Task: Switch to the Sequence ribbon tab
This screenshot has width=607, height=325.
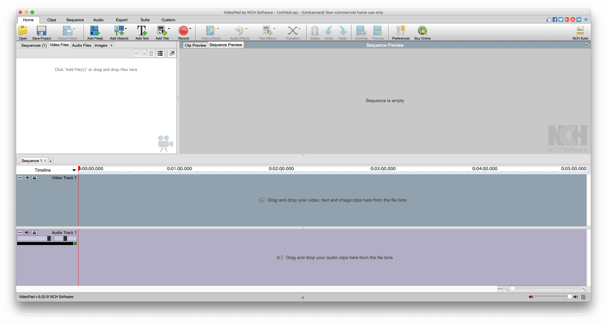Action: (x=75, y=20)
